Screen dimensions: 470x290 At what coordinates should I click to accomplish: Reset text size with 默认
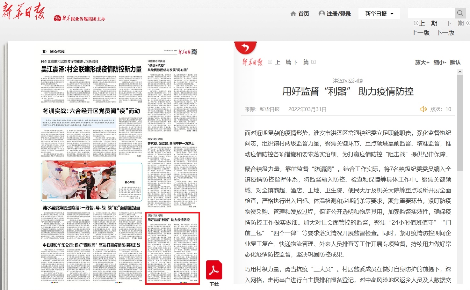pyautogui.click(x=455, y=62)
